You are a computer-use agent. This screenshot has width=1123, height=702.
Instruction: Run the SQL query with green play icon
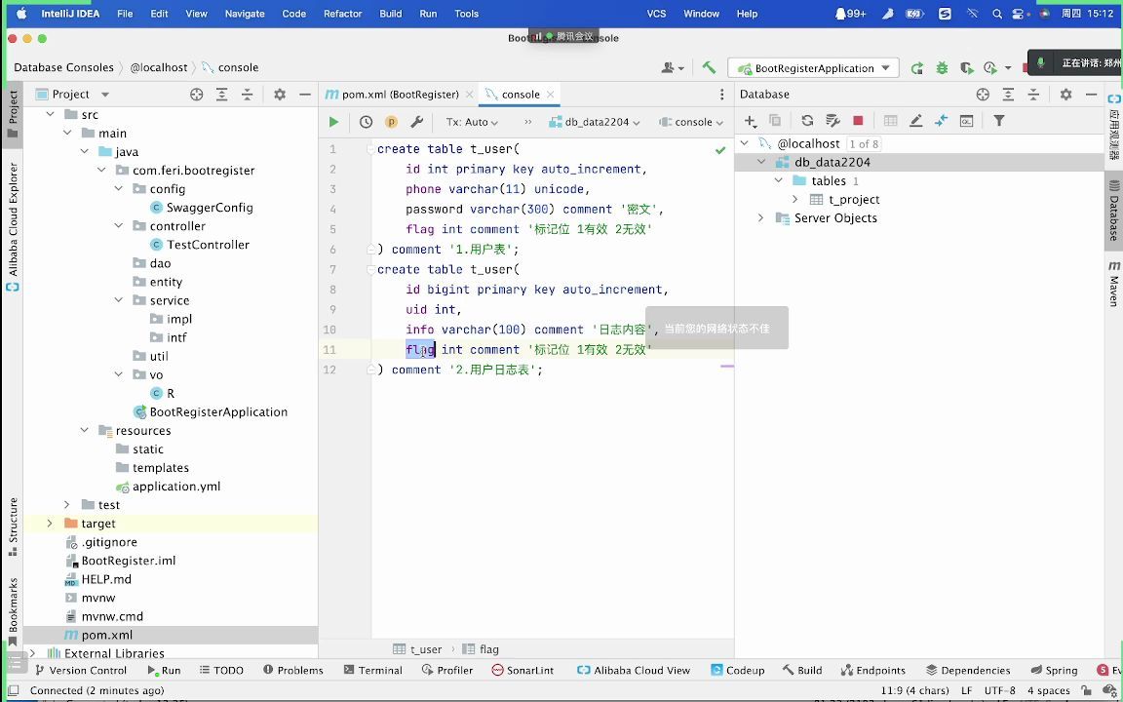coord(332,122)
